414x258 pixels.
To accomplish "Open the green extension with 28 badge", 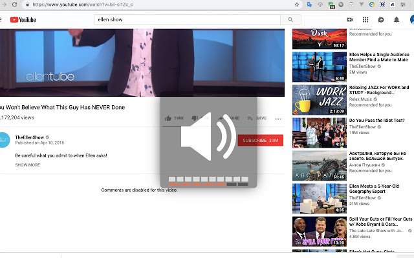I will click(x=331, y=5).
